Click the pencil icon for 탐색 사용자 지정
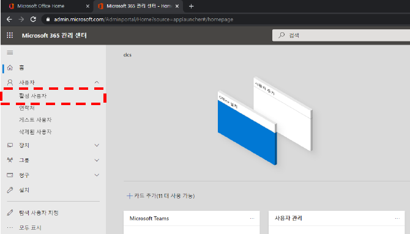The height and width of the screenshot is (234, 410). click(10, 213)
